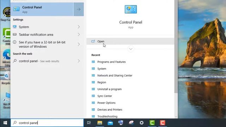Expand Taskbar notification area chevron
The width and height of the screenshot is (226, 127).
click(x=78, y=35)
